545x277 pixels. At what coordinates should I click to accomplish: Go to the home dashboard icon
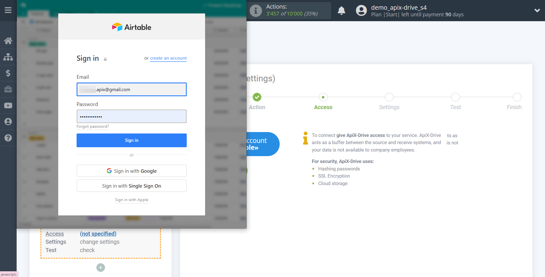click(x=8, y=41)
